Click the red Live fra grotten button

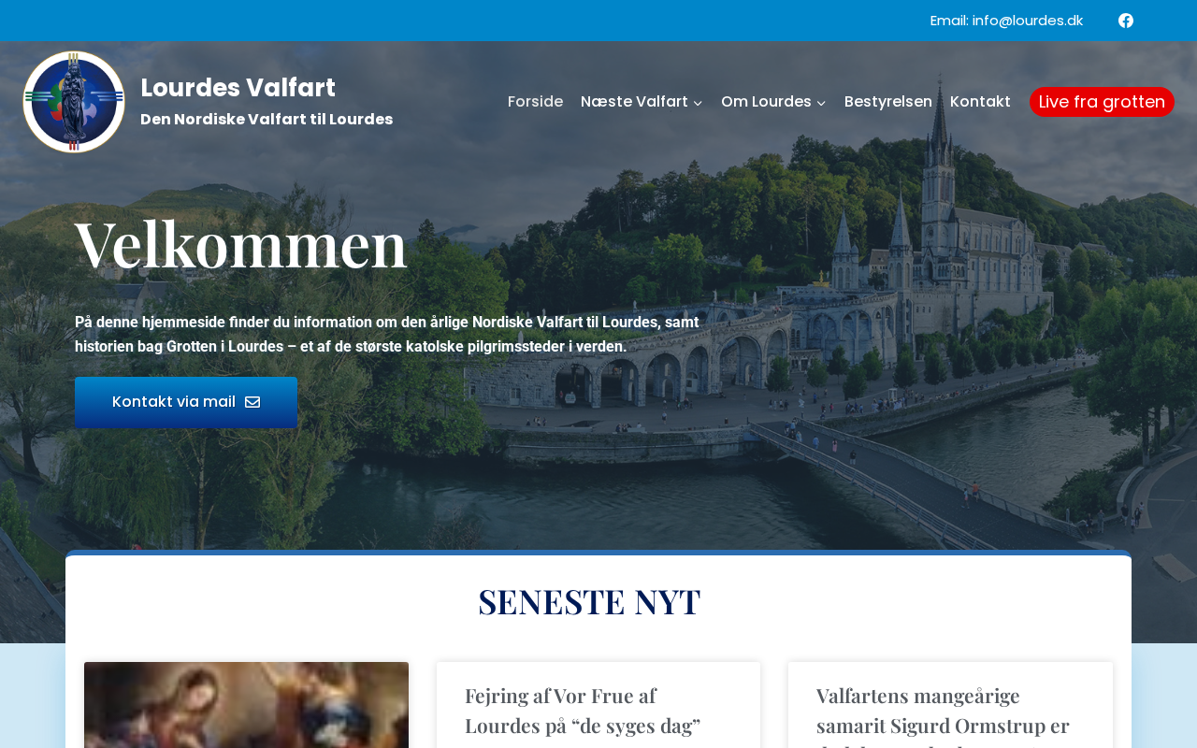coord(1102,102)
